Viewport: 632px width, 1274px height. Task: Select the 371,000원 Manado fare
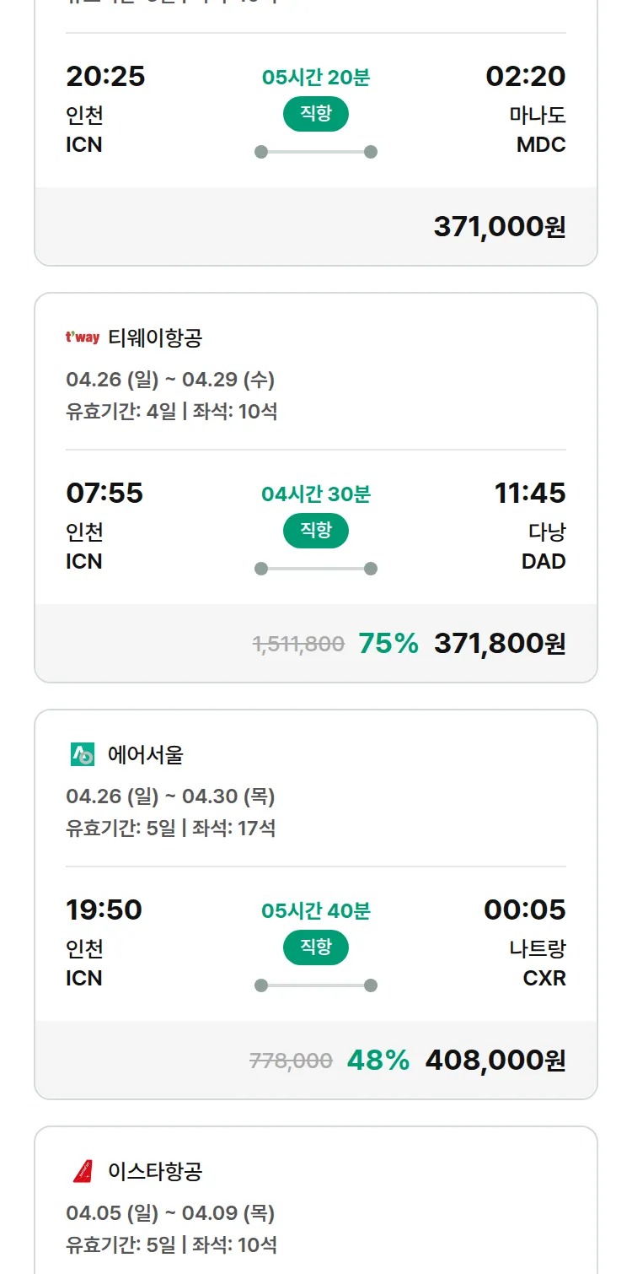pyautogui.click(x=499, y=226)
